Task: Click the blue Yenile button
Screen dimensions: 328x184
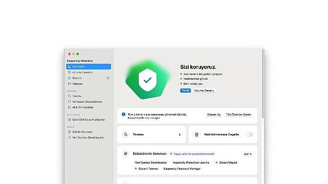Action: point(185,90)
